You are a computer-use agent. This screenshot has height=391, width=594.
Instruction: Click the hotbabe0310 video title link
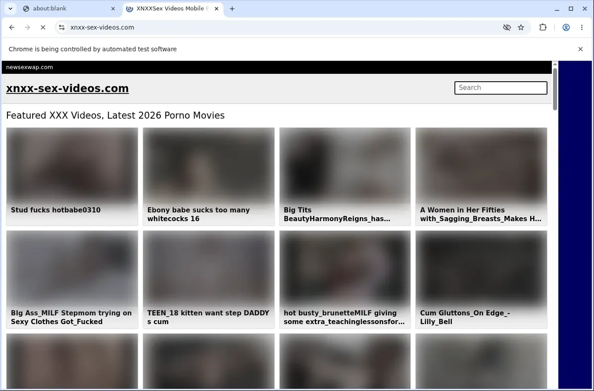[55, 210]
